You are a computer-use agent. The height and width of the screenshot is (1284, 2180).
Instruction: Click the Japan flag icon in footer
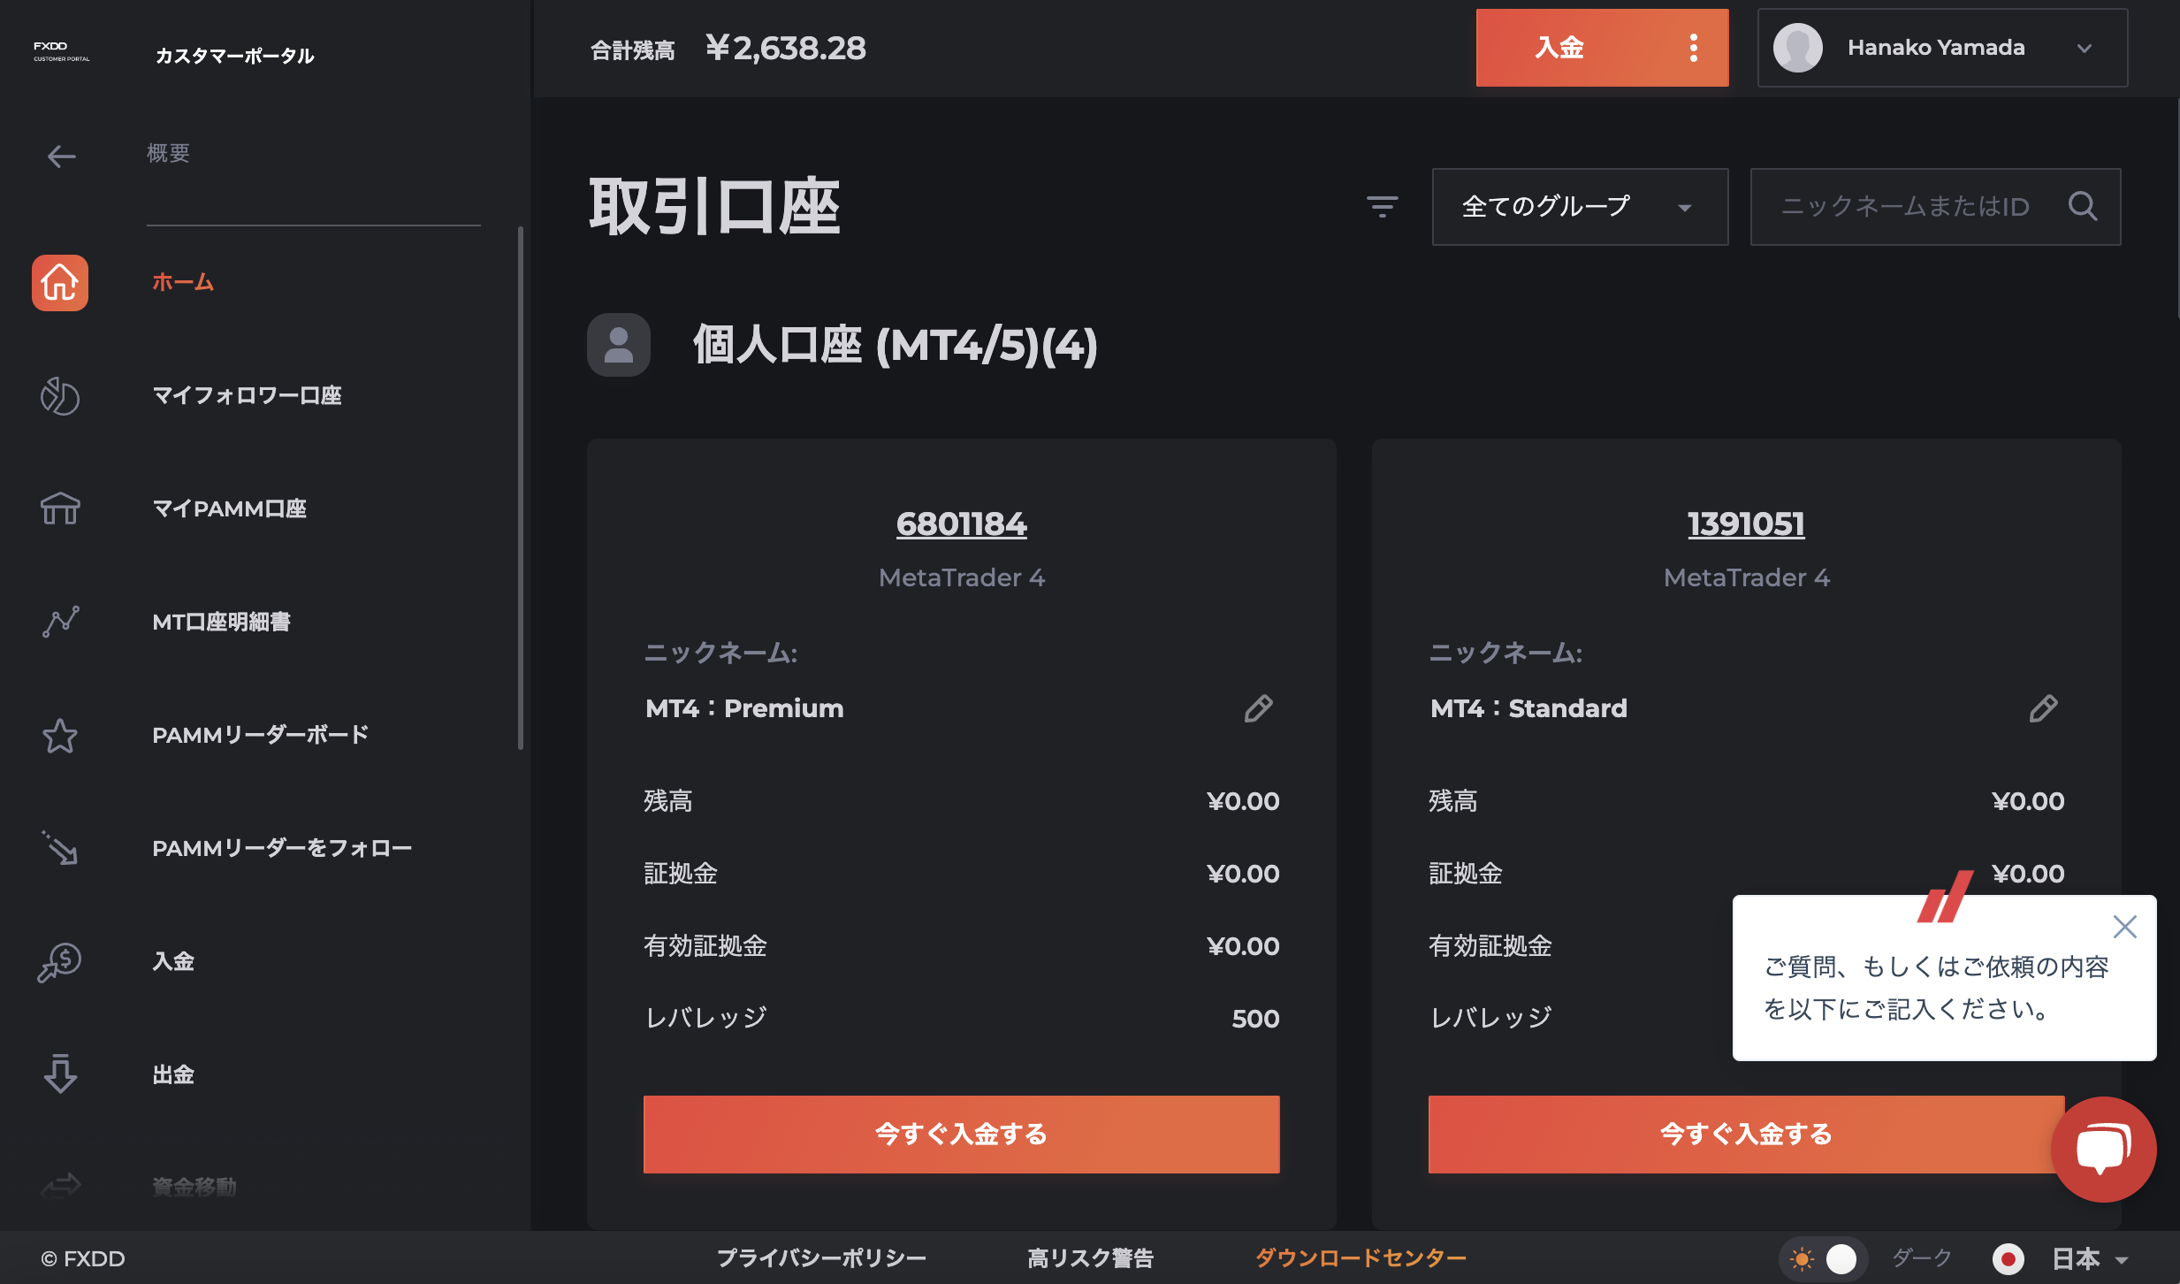(x=2008, y=1258)
